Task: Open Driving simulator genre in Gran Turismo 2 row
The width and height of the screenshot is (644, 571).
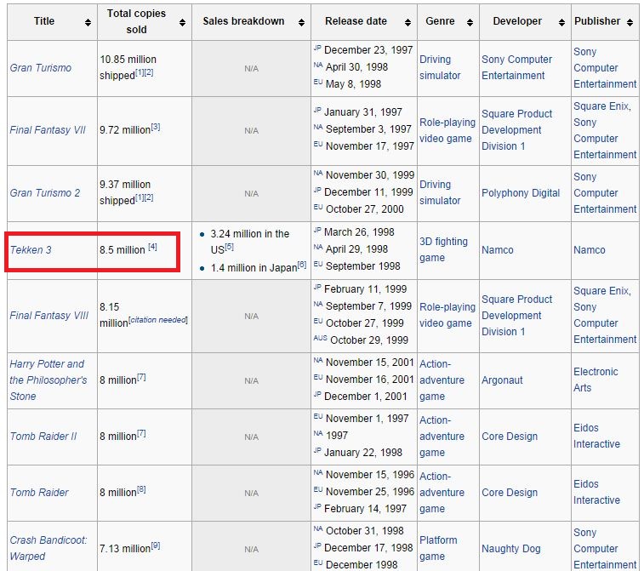Action: tap(440, 192)
